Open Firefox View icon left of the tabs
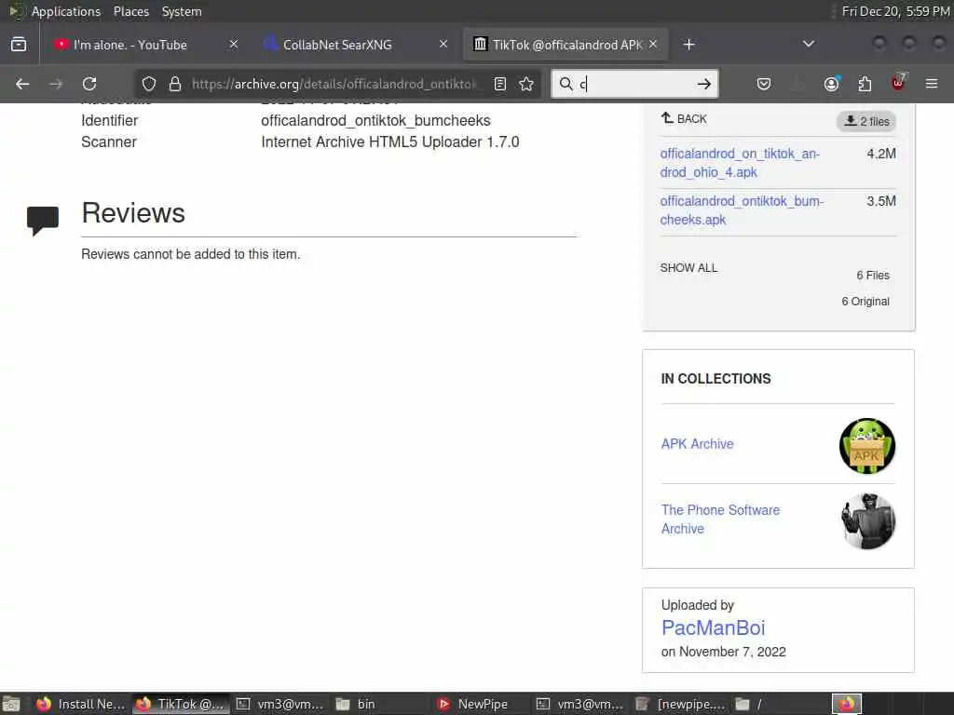 click(19, 45)
